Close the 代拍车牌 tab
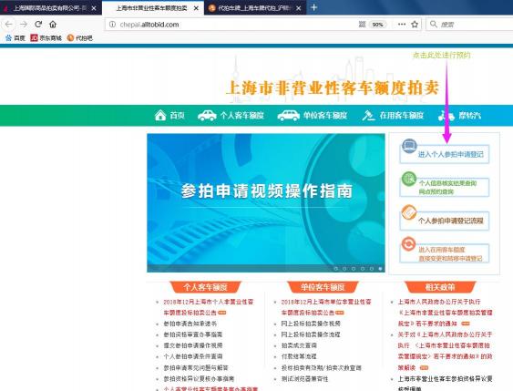Screen dimensions: 513x391 (298, 8)
